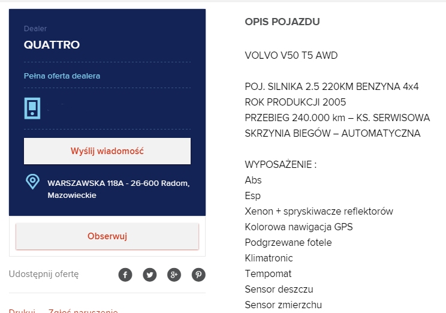Open the Pełna oferta dealera link

[x=62, y=76]
